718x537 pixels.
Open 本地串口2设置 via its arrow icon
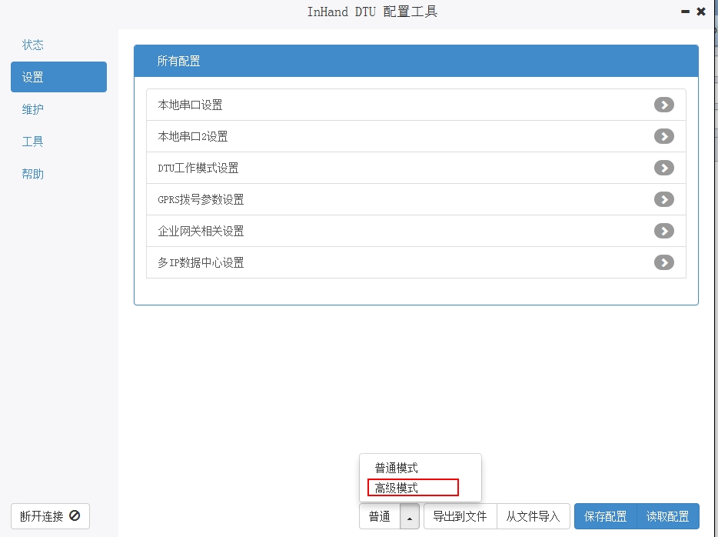pyautogui.click(x=663, y=136)
